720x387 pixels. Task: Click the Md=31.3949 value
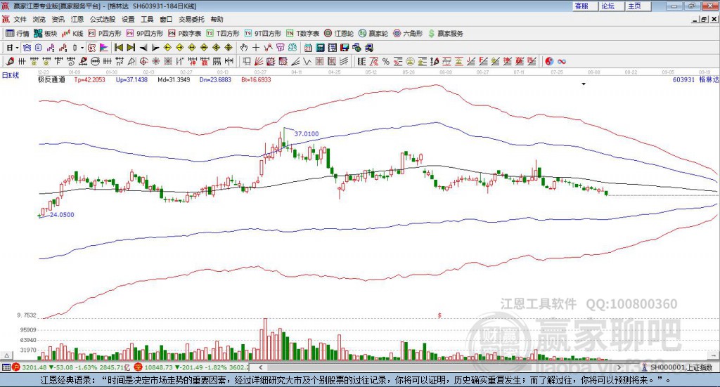174,79
